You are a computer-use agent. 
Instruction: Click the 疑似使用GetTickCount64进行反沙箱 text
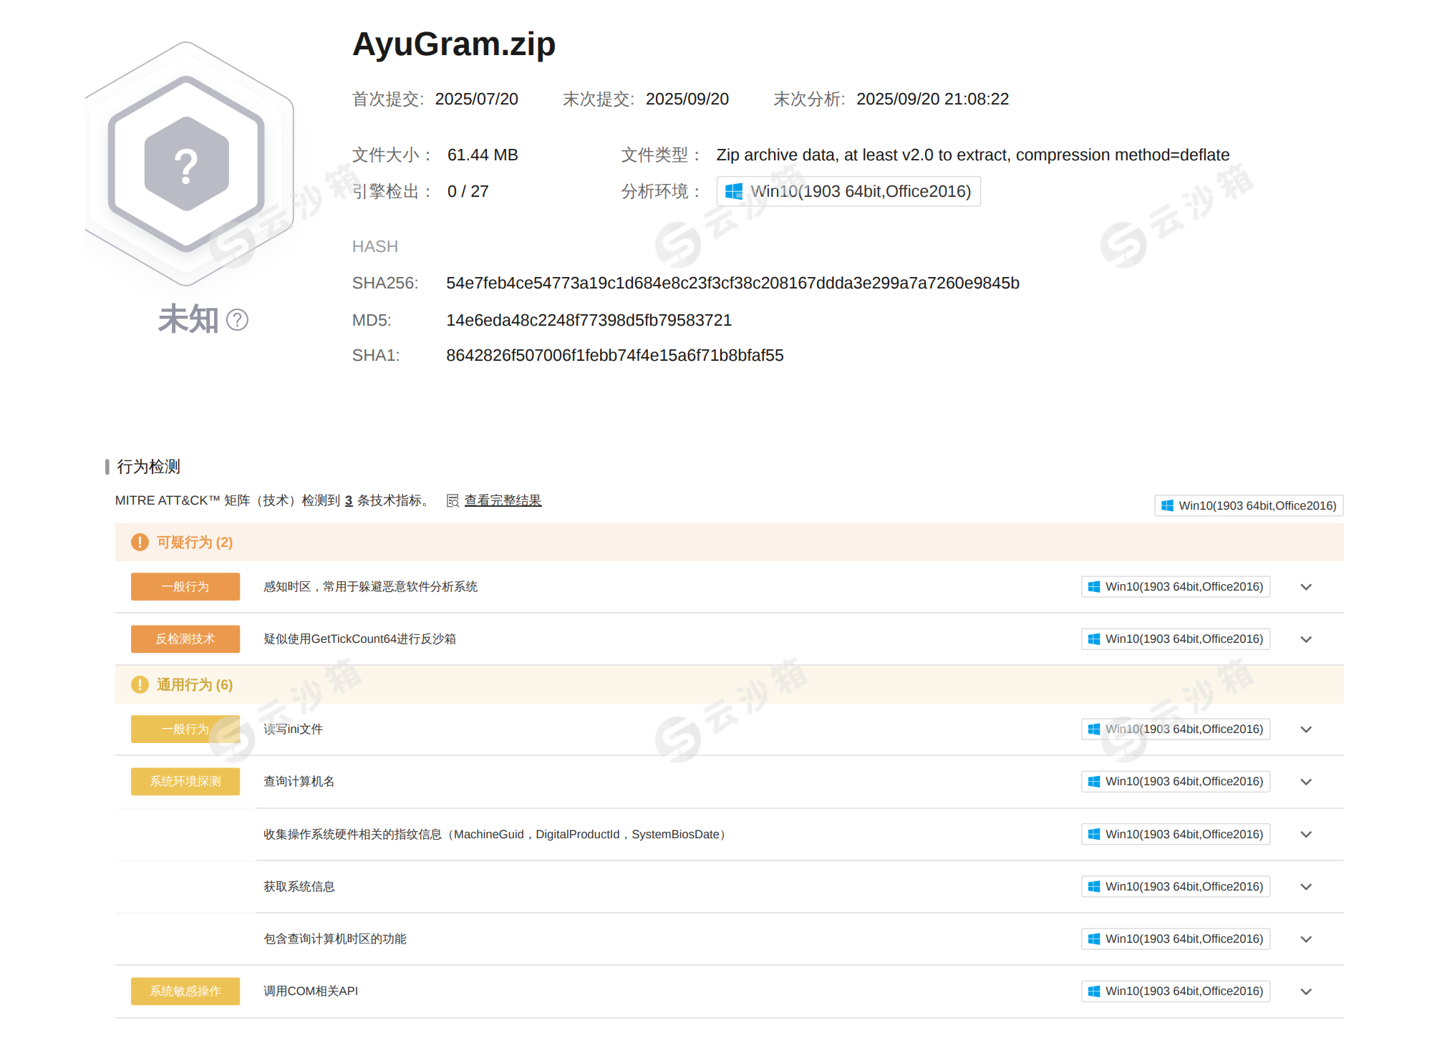pyautogui.click(x=359, y=639)
